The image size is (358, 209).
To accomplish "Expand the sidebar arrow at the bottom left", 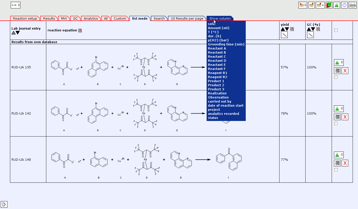I will pyautogui.click(x=4, y=204).
